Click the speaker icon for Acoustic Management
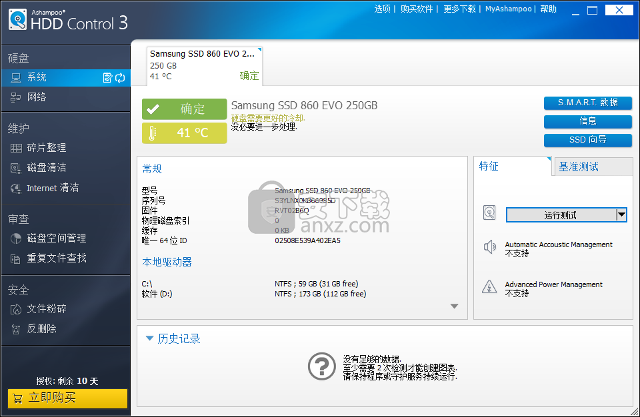Image resolution: width=640 pixels, height=417 pixels. tap(489, 247)
